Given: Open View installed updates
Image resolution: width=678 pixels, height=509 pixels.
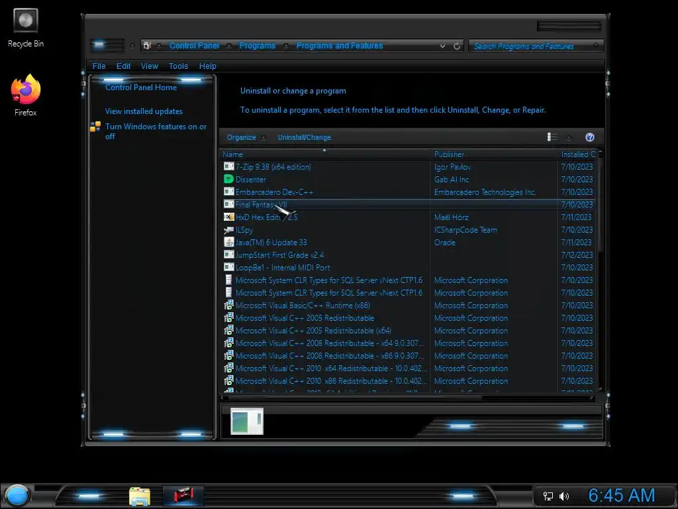Looking at the screenshot, I should (x=144, y=111).
